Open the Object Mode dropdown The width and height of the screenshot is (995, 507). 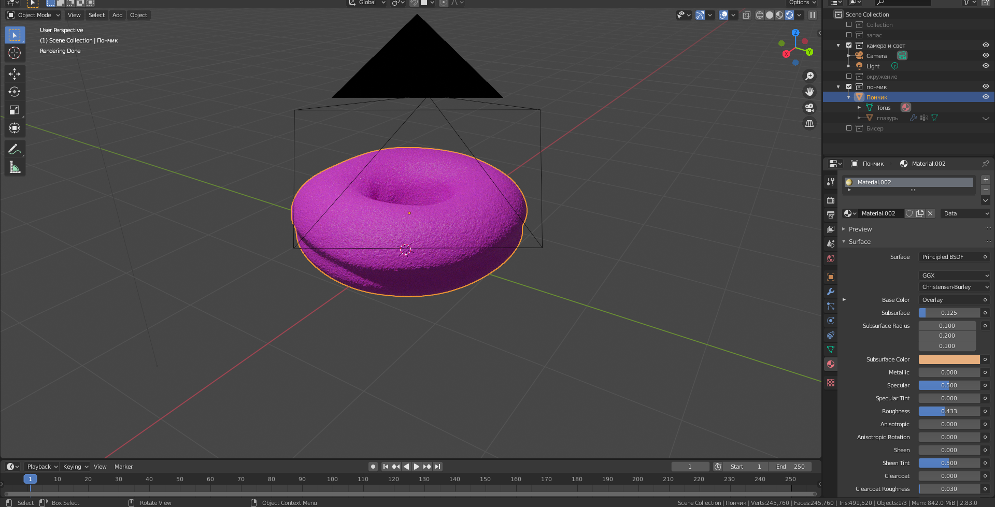click(x=34, y=15)
